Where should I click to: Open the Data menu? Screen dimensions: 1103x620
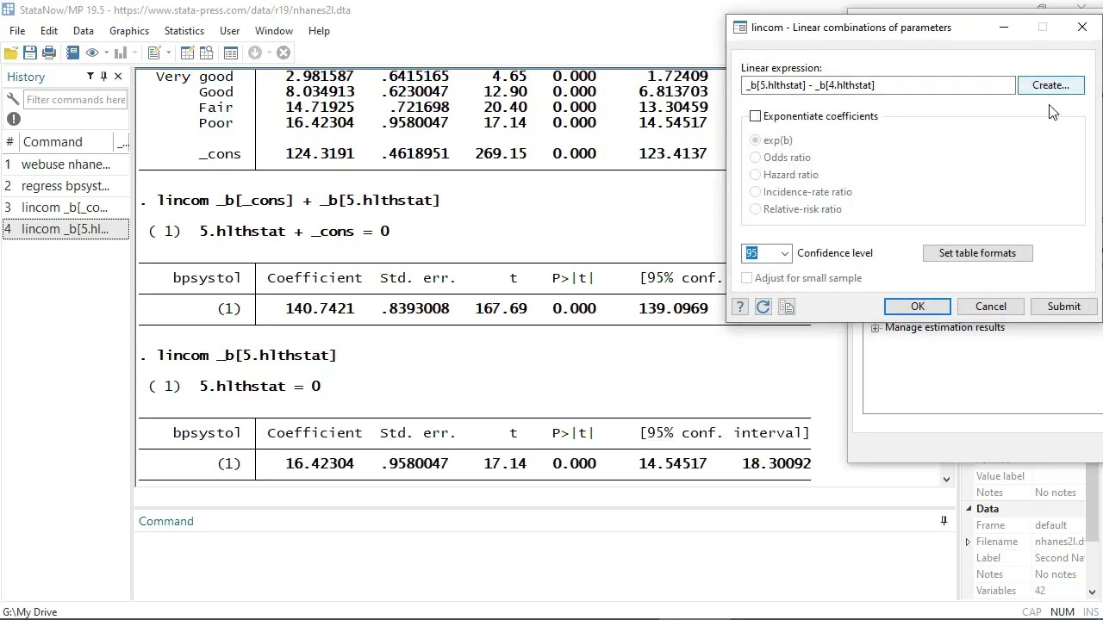coord(84,31)
